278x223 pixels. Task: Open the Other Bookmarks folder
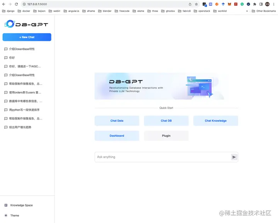pos(264,11)
